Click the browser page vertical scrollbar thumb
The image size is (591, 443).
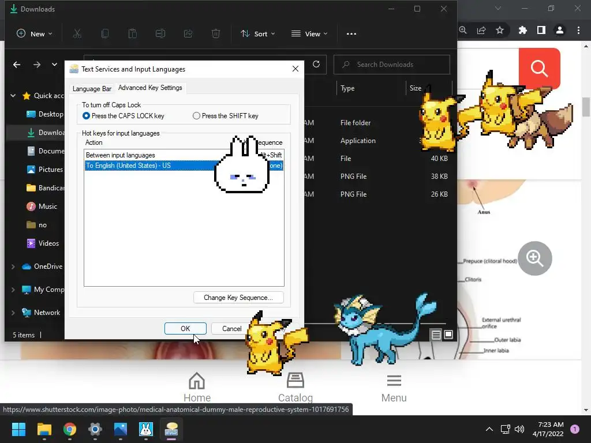pyautogui.click(x=586, y=107)
